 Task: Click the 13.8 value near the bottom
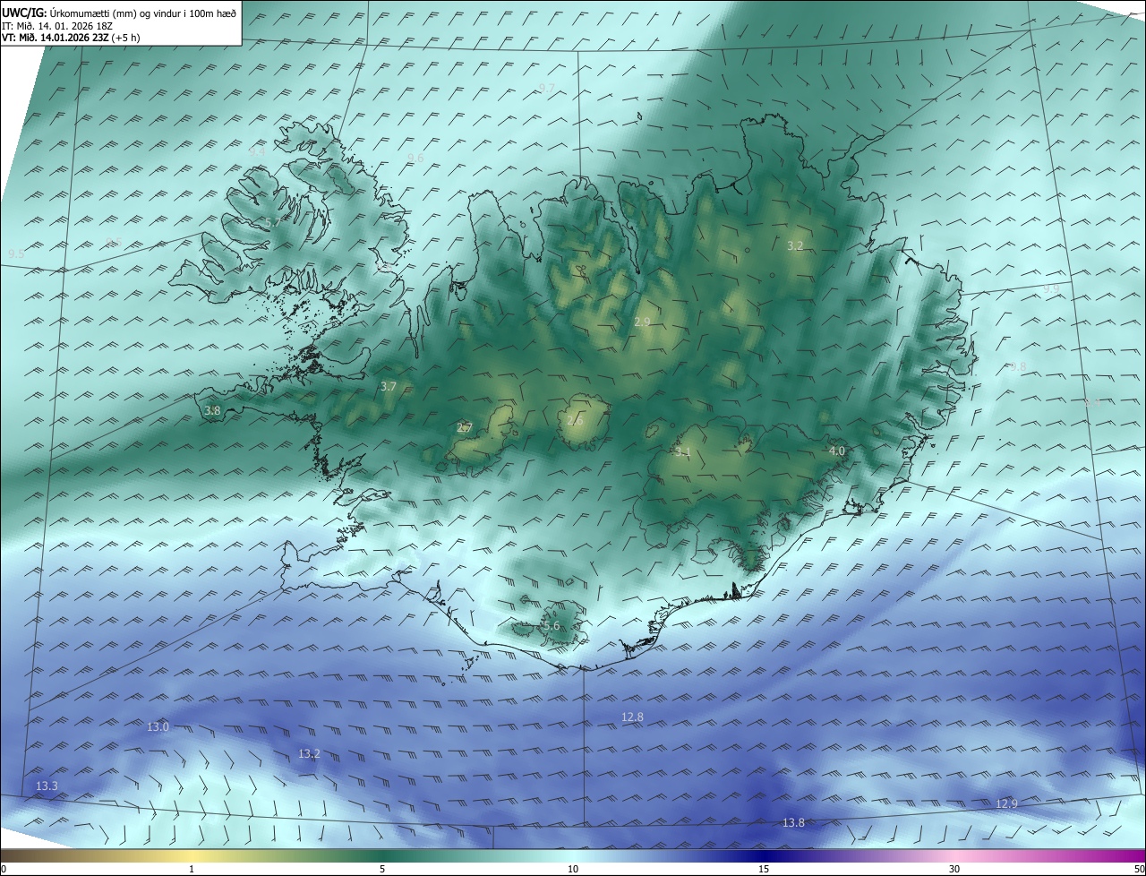[793, 823]
